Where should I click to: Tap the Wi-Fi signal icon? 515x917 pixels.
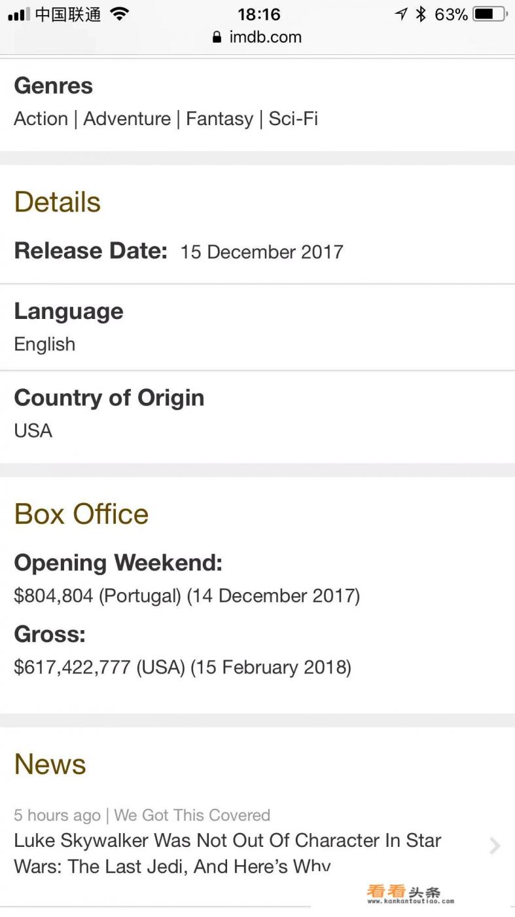click(119, 14)
